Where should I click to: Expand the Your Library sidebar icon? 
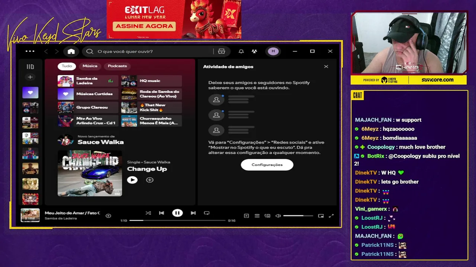(30, 67)
